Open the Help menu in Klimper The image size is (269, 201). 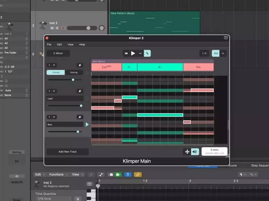[82, 45]
